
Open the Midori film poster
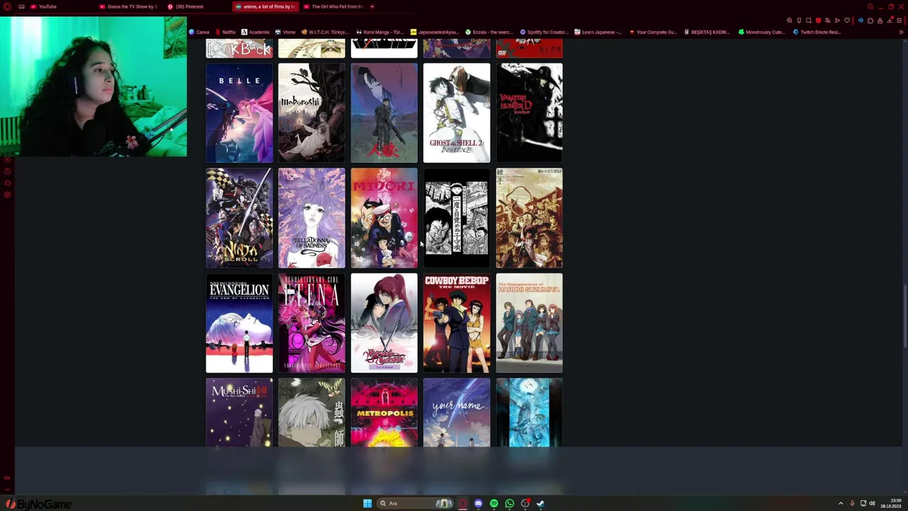[x=384, y=218]
